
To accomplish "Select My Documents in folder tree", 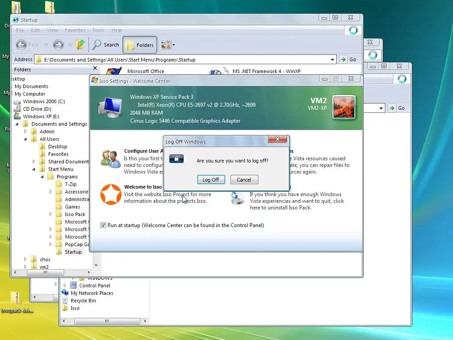I will [31, 86].
